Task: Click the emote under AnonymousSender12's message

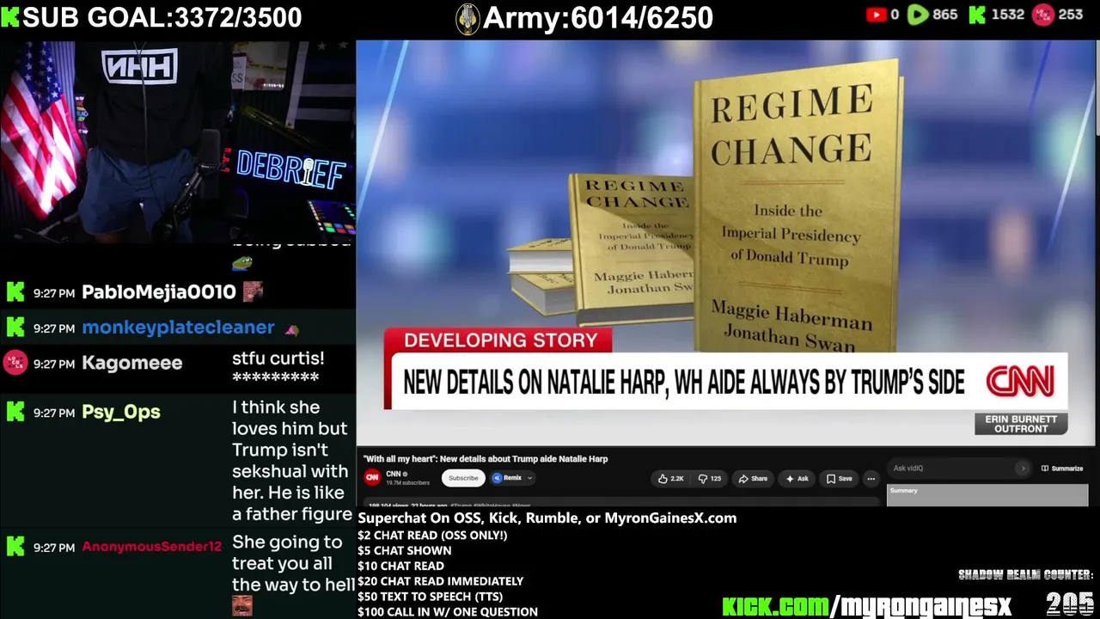Action: [x=242, y=605]
